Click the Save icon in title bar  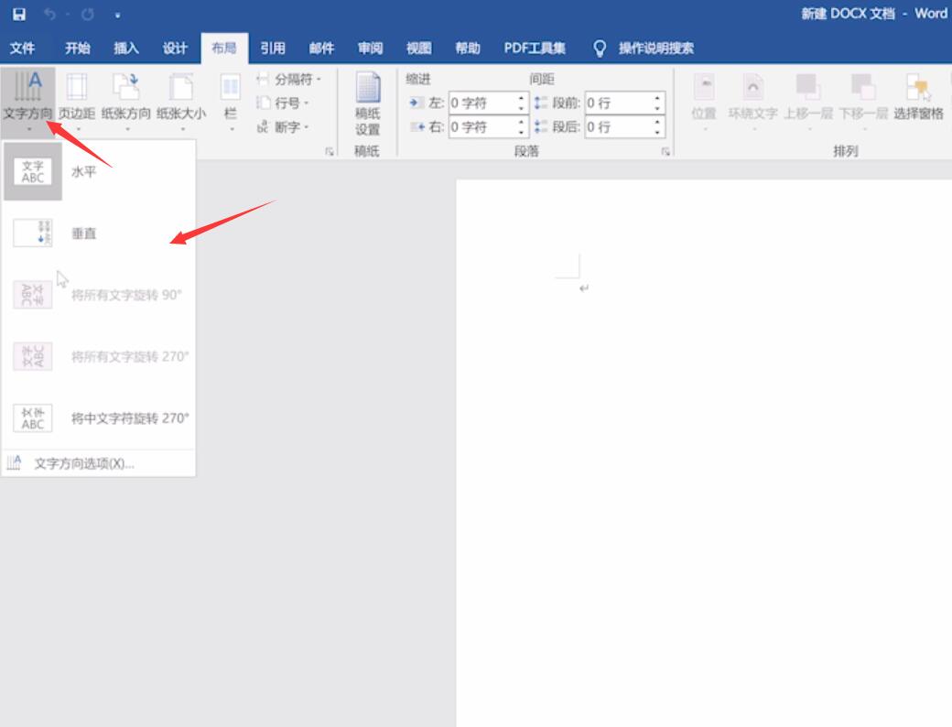coord(19,14)
